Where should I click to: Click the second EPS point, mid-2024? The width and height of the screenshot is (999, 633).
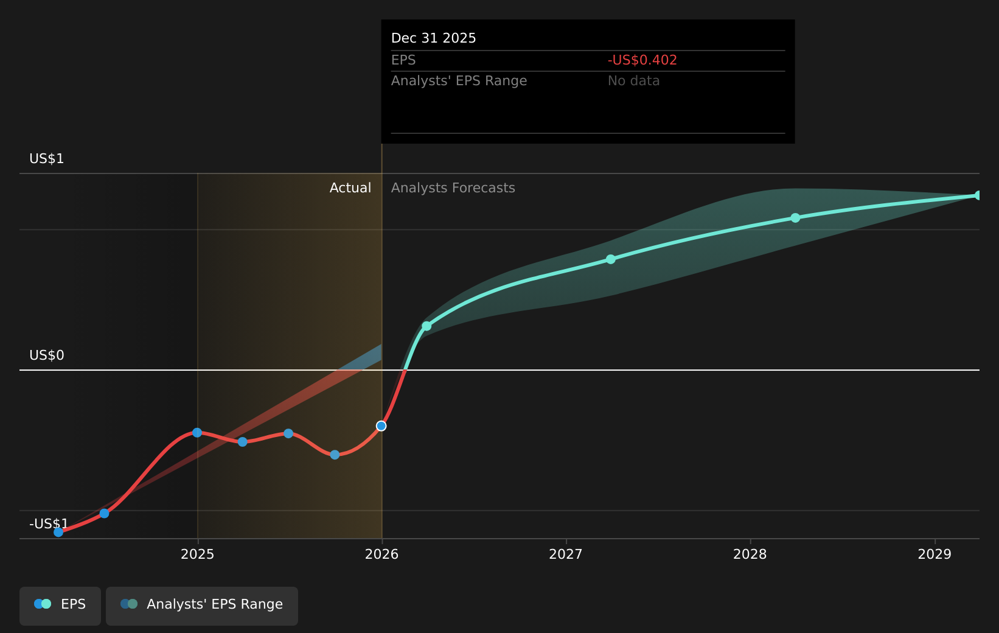coord(104,514)
